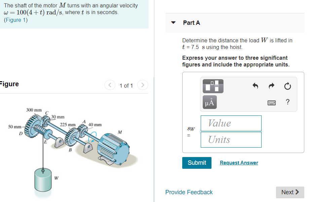Select the Part A header

pyautogui.click(x=191, y=22)
